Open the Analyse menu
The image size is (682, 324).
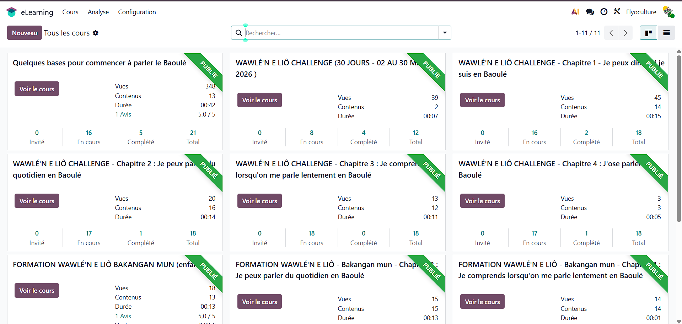point(98,12)
